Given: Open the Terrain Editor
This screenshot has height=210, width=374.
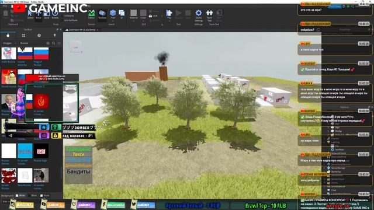Looking at the screenshot, I should point(91,14).
